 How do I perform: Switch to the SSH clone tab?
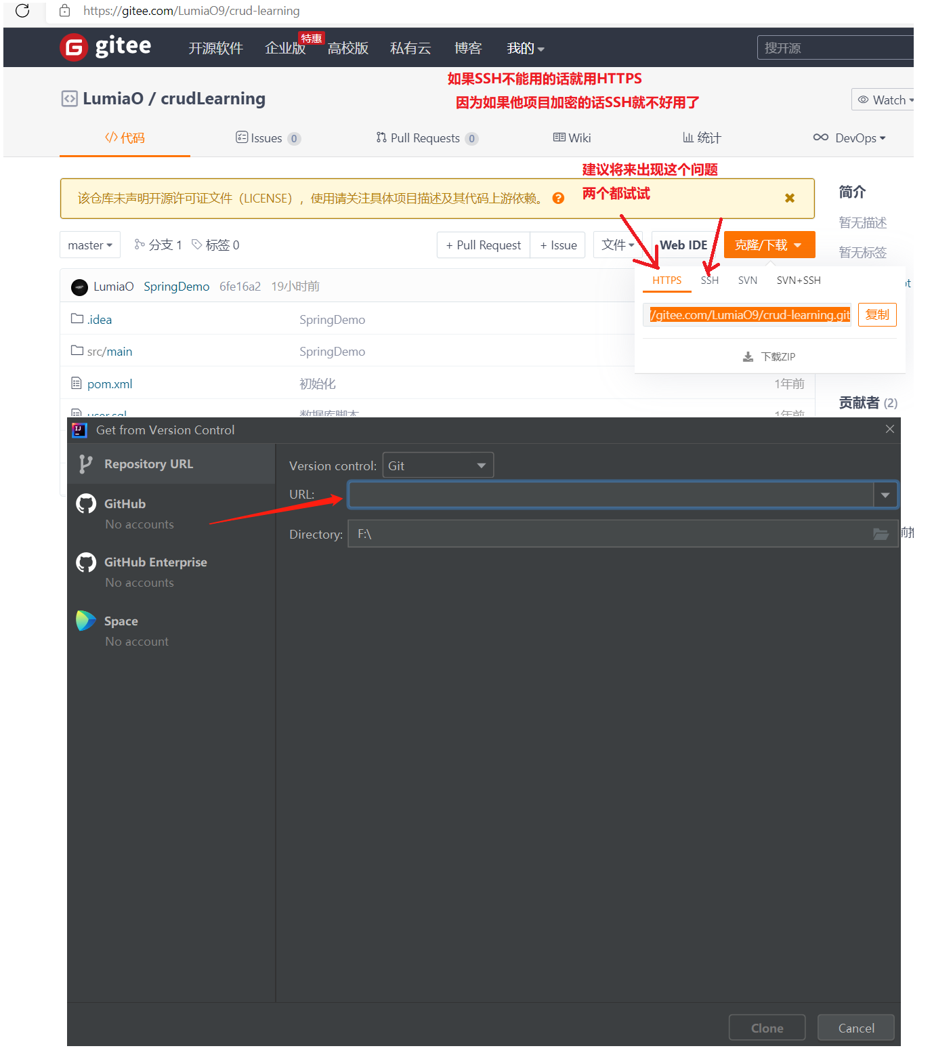(709, 280)
